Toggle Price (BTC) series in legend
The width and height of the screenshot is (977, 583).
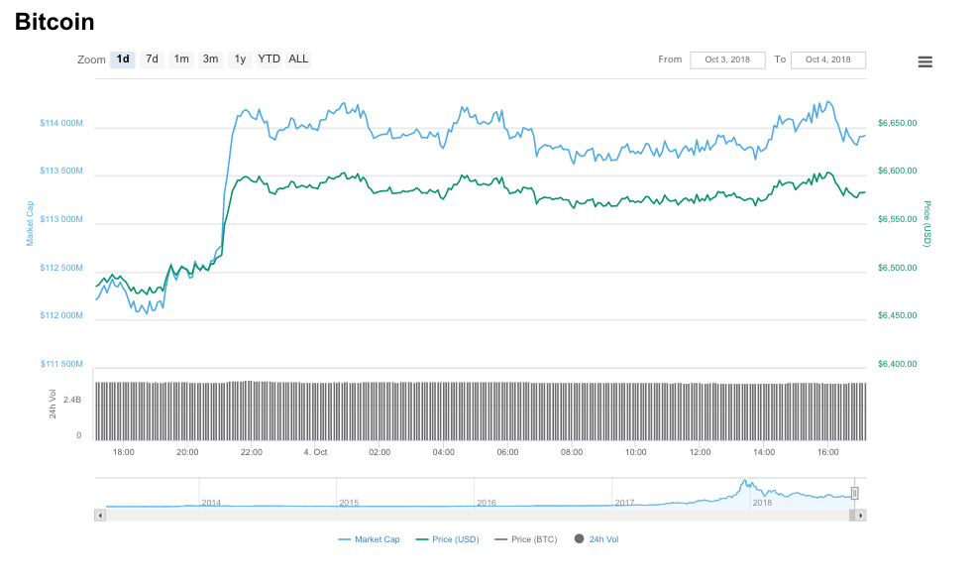[x=526, y=539]
